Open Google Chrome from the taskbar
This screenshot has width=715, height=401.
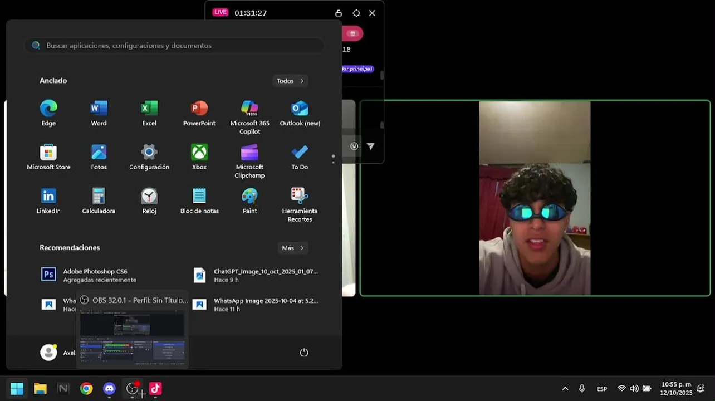(86, 388)
